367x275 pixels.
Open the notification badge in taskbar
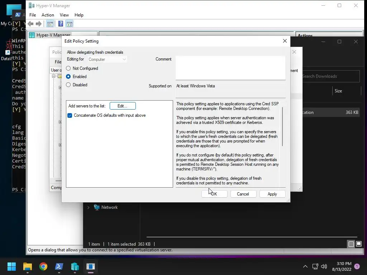click(357, 266)
